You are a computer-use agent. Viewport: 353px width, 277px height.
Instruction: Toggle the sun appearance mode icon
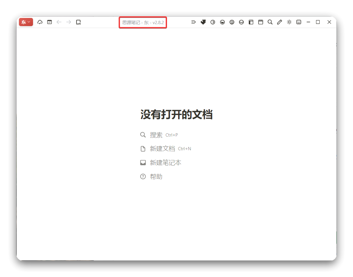pyautogui.click(x=289, y=22)
